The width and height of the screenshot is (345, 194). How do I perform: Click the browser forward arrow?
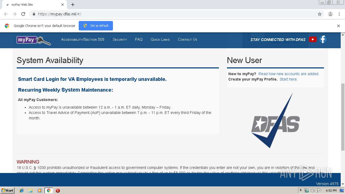[x=15, y=14]
